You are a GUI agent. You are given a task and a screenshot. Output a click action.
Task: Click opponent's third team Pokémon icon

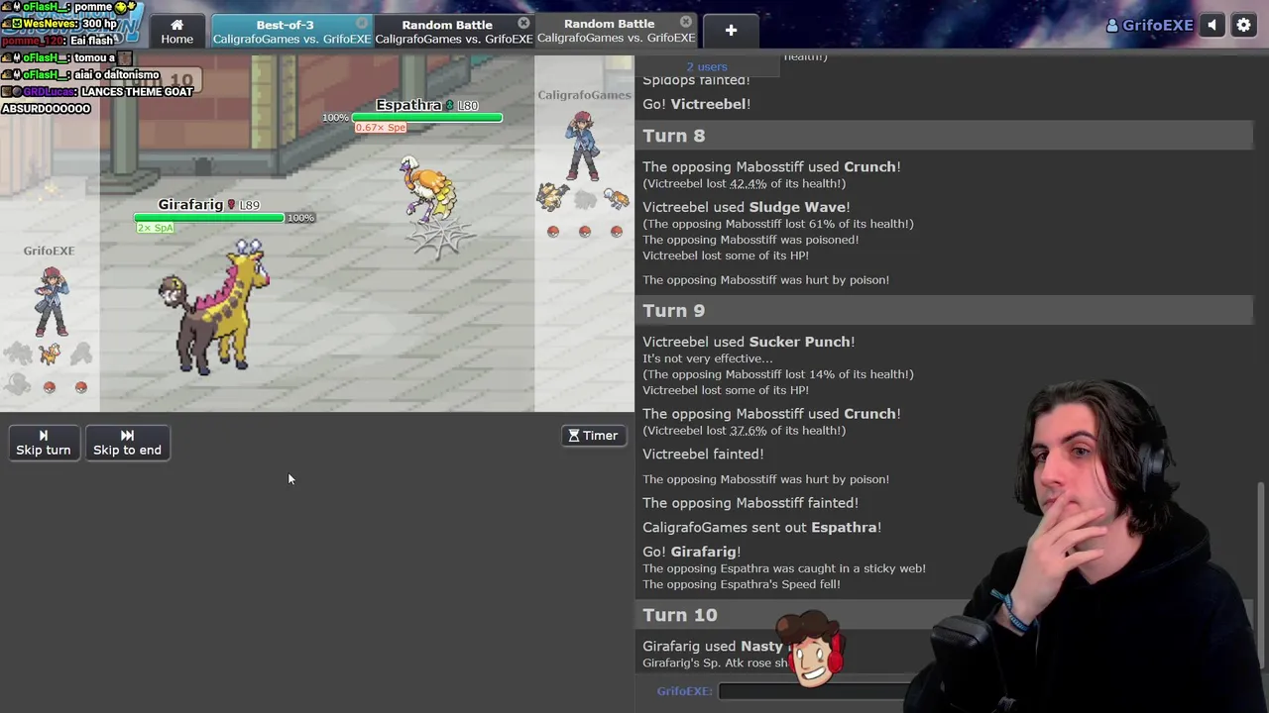coord(617,199)
